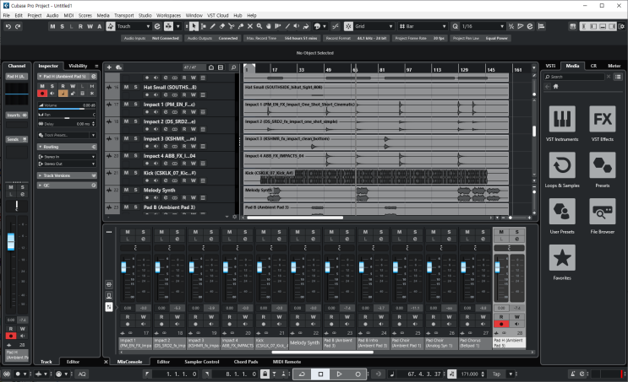Select the Split scissors tool
Viewport: 628px width, 382px height.
point(232,26)
